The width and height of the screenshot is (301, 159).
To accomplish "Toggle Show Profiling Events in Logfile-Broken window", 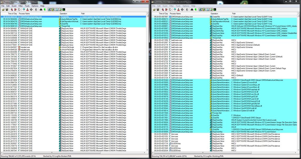I will click(64, 10).
